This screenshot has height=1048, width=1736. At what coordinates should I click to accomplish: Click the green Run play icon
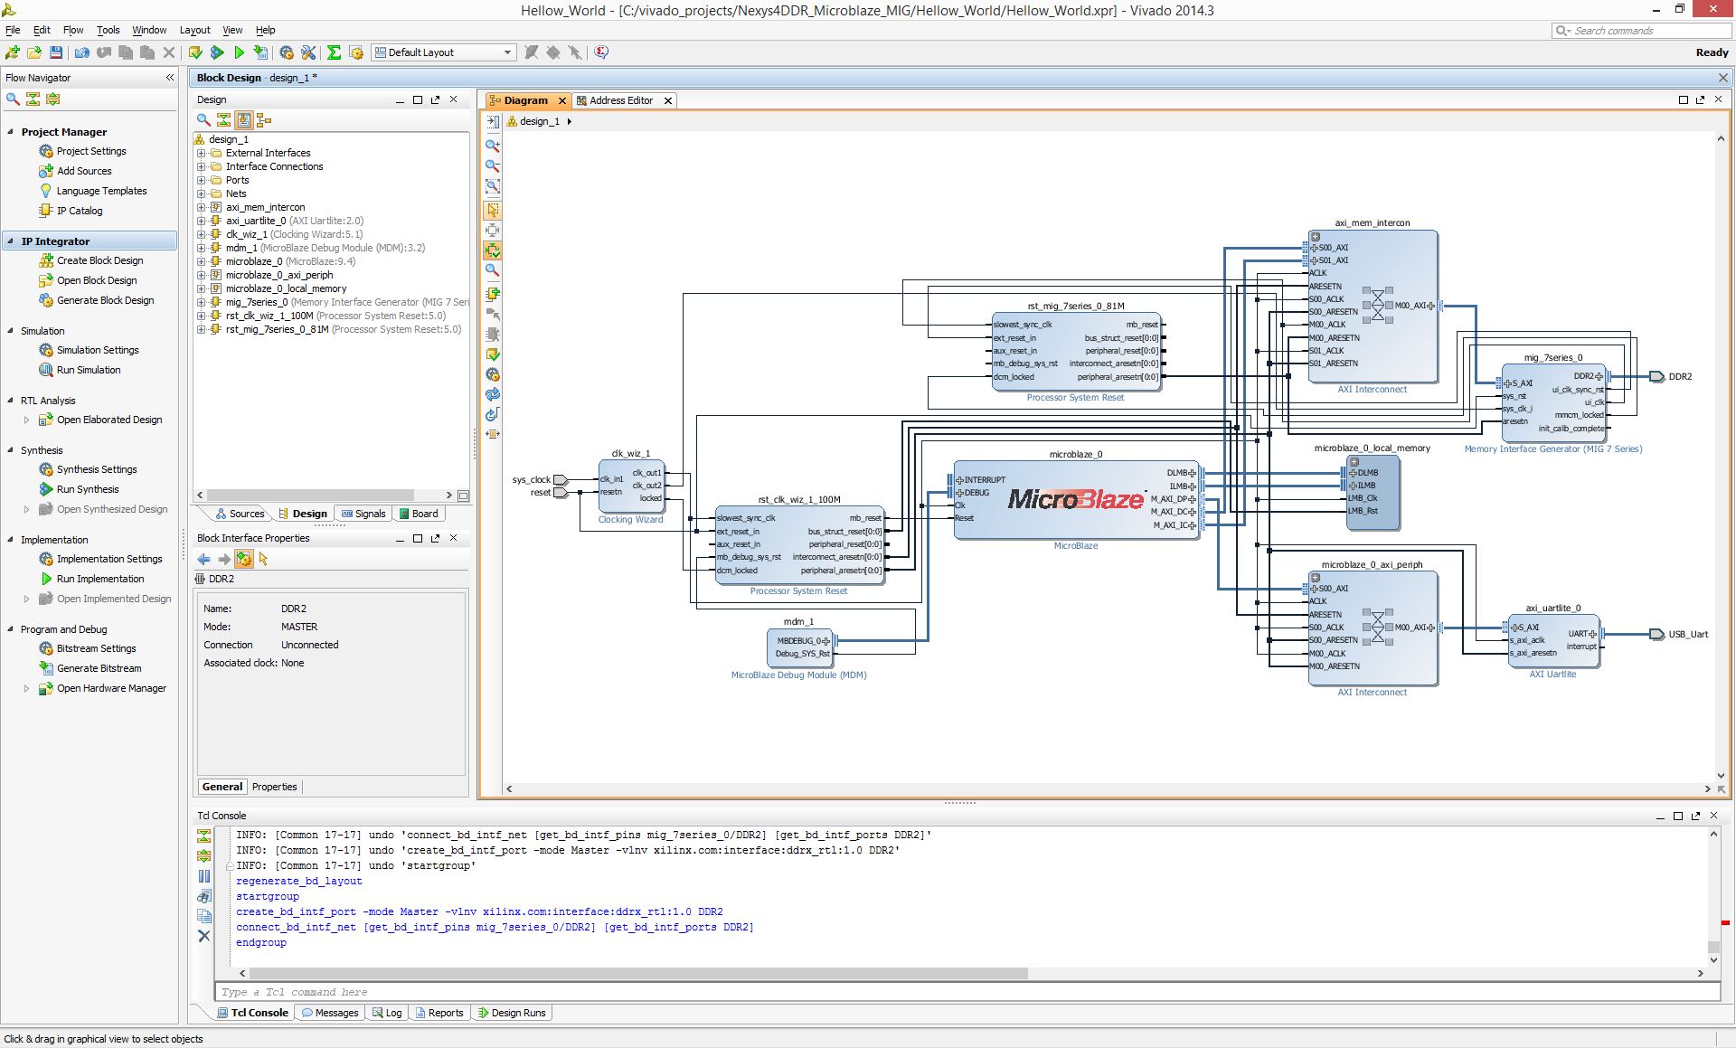[x=240, y=52]
